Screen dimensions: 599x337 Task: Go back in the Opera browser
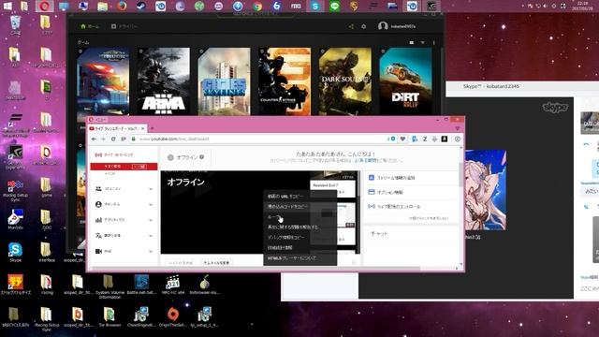point(94,139)
